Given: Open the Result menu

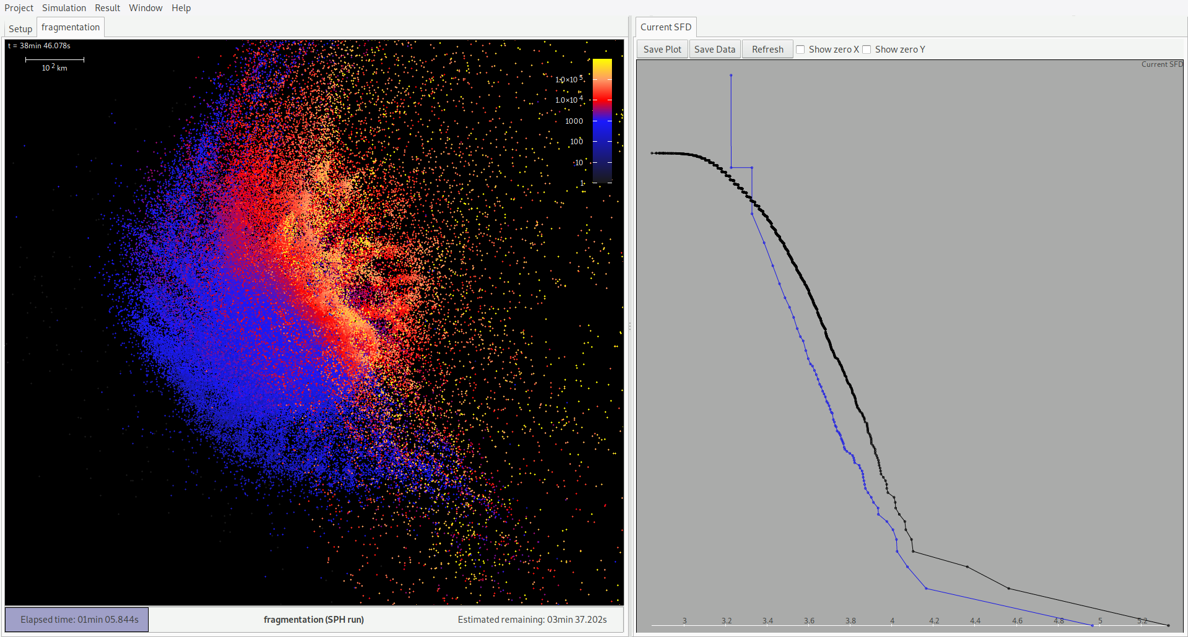Looking at the screenshot, I should (107, 8).
